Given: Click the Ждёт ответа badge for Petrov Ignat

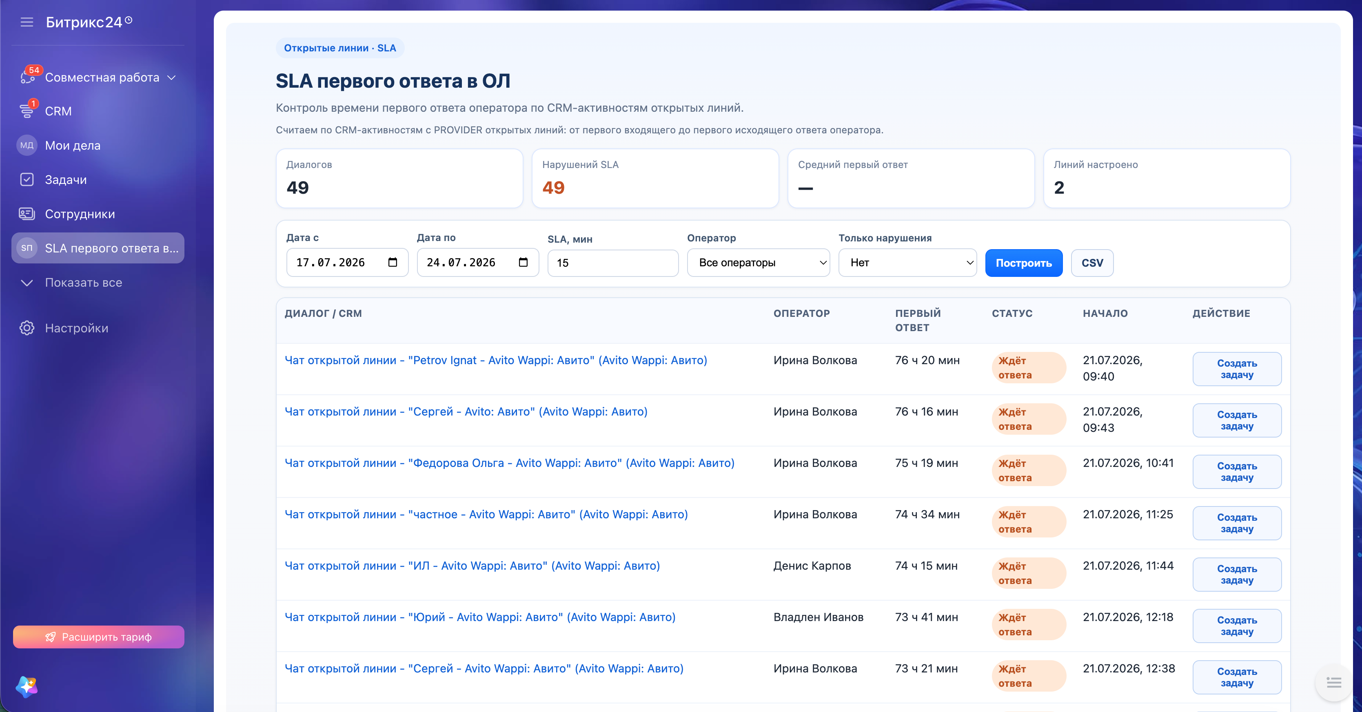Looking at the screenshot, I should coord(1029,367).
